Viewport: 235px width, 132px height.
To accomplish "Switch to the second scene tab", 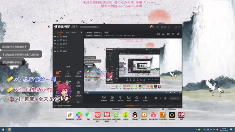I will (67, 32).
